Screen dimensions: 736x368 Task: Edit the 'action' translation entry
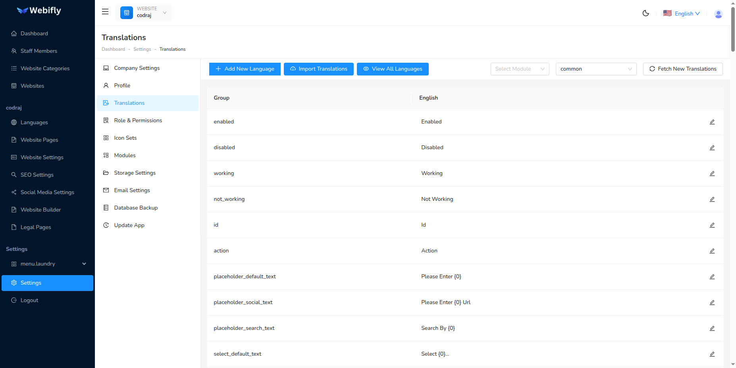coord(712,251)
